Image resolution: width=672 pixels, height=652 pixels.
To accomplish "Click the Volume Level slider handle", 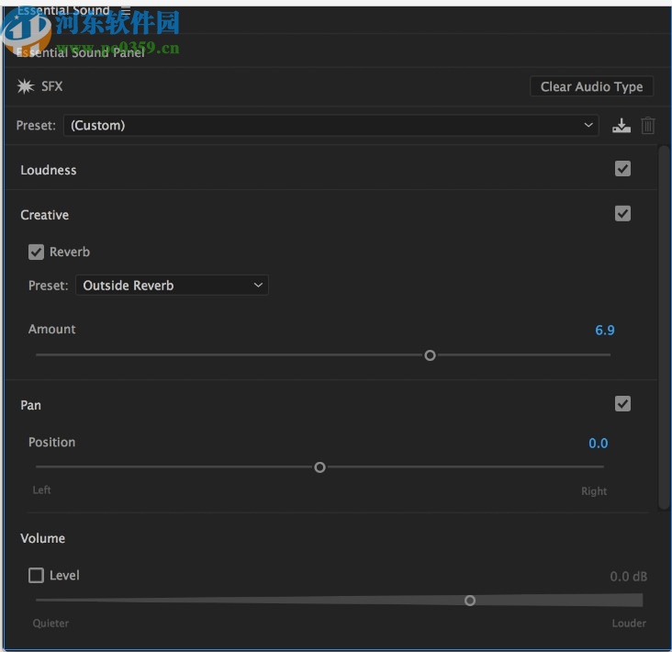I will pos(470,601).
